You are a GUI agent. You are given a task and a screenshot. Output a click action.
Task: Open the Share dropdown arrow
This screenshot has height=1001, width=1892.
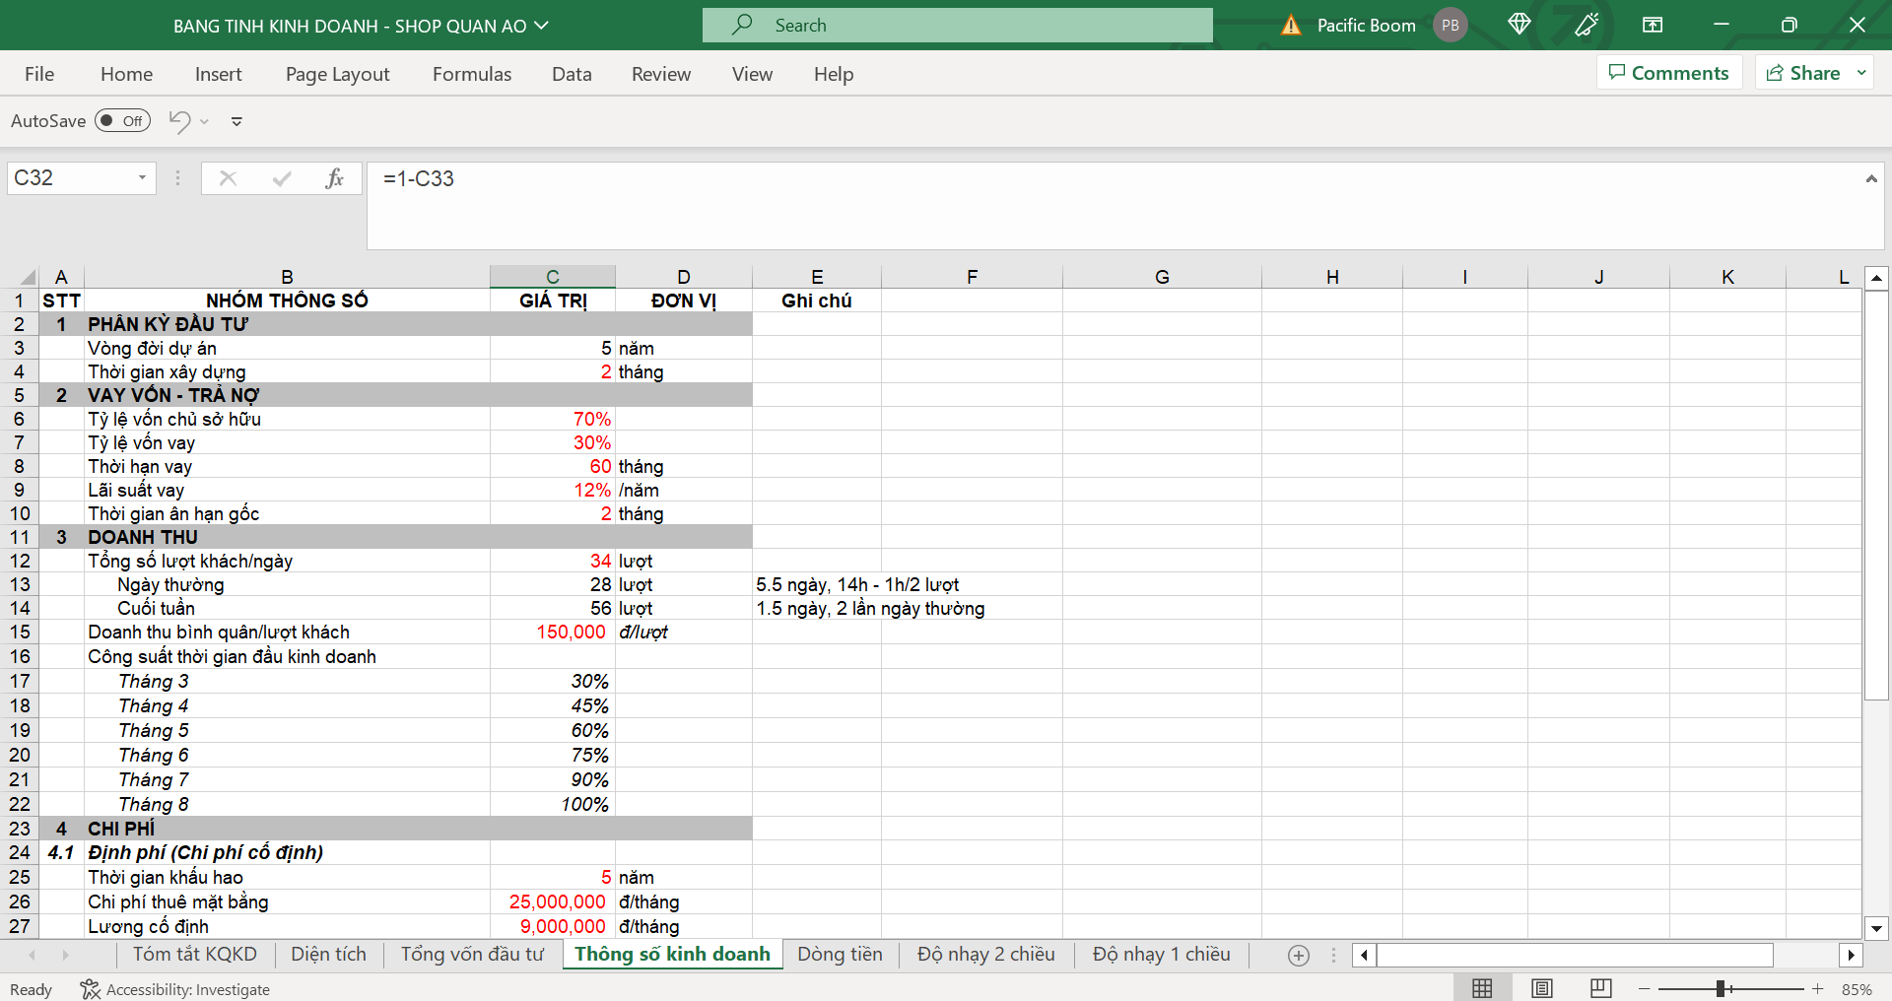pos(1861,73)
